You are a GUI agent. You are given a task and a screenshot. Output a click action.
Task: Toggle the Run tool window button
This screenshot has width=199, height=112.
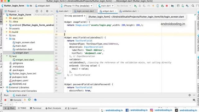(9, 108)
